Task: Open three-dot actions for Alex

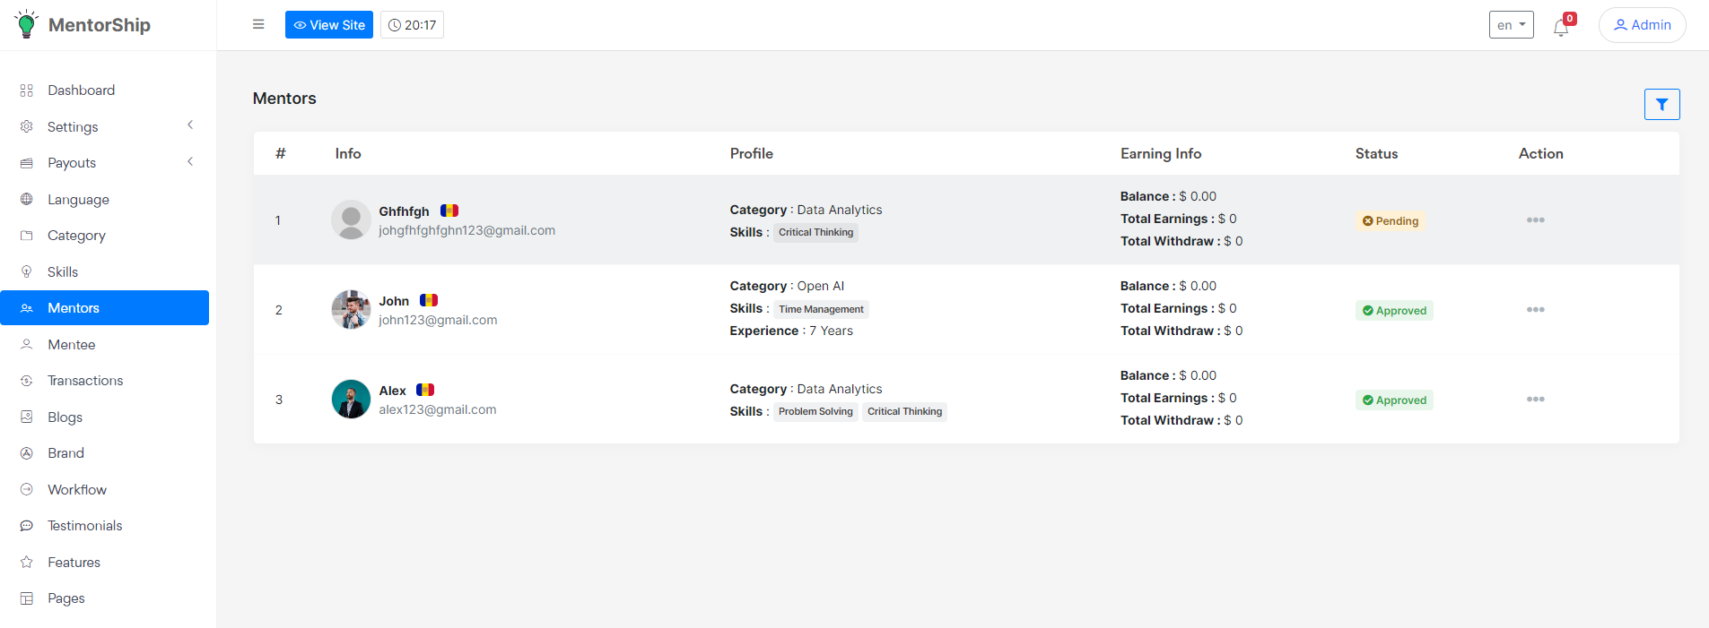Action: point(1535,400)
